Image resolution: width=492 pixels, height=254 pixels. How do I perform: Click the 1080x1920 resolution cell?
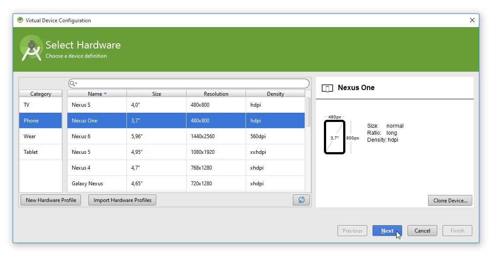tap(216, 152)
